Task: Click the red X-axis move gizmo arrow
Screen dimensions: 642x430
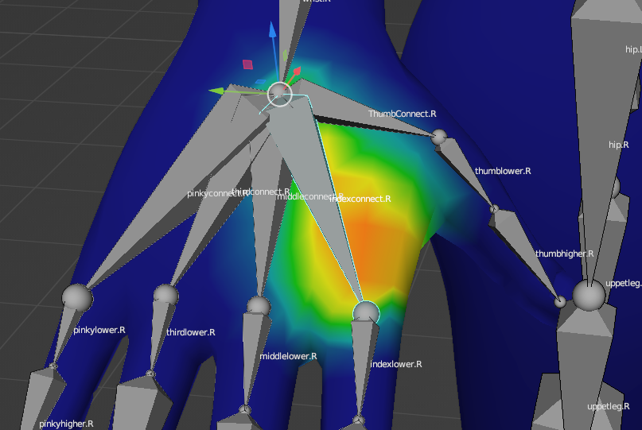Action: [x=296, y=72]
